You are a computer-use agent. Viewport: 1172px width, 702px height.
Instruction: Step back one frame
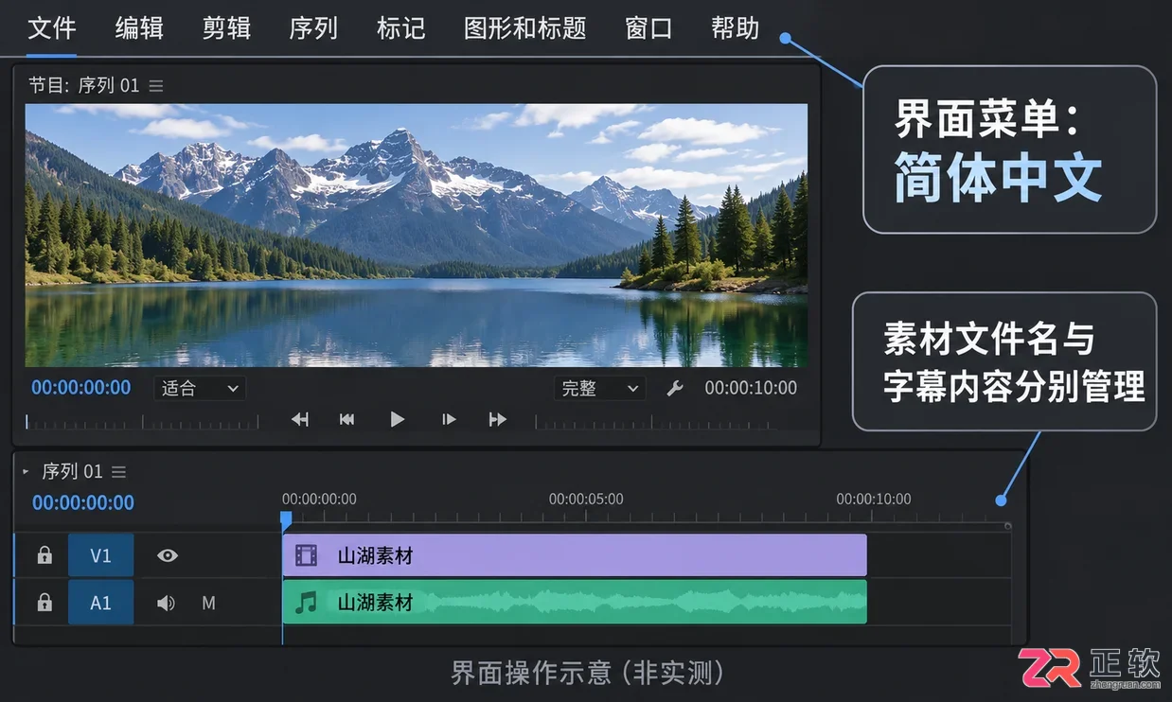[x=347, y=419]
